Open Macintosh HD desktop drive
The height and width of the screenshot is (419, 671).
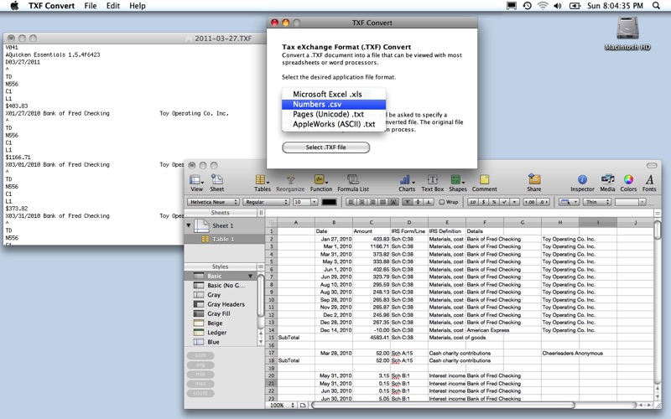(627, 34)
